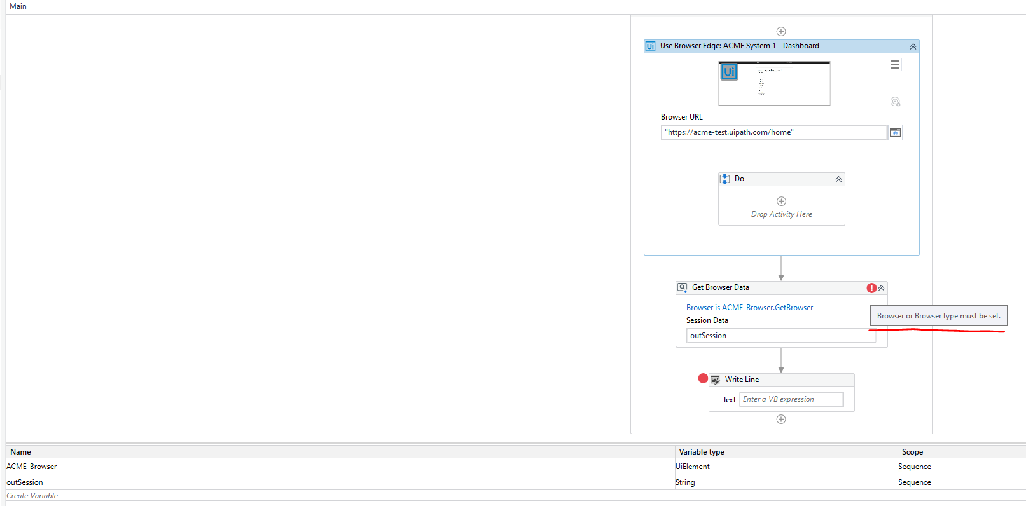Click the Do sequence icon

724,179
